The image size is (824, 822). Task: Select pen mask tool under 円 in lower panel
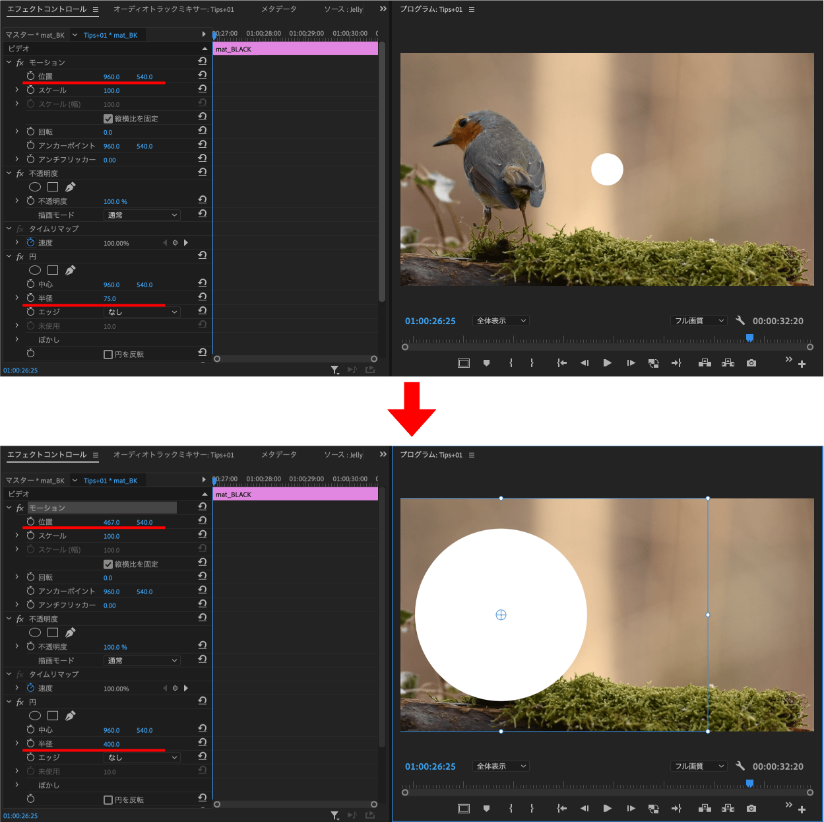pyautogui.click(x=70, y=716)
